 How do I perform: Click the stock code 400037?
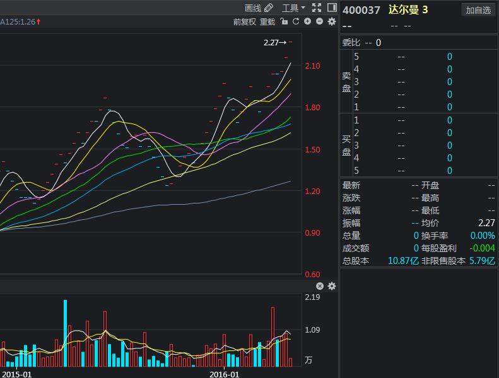tap(361, 10)
